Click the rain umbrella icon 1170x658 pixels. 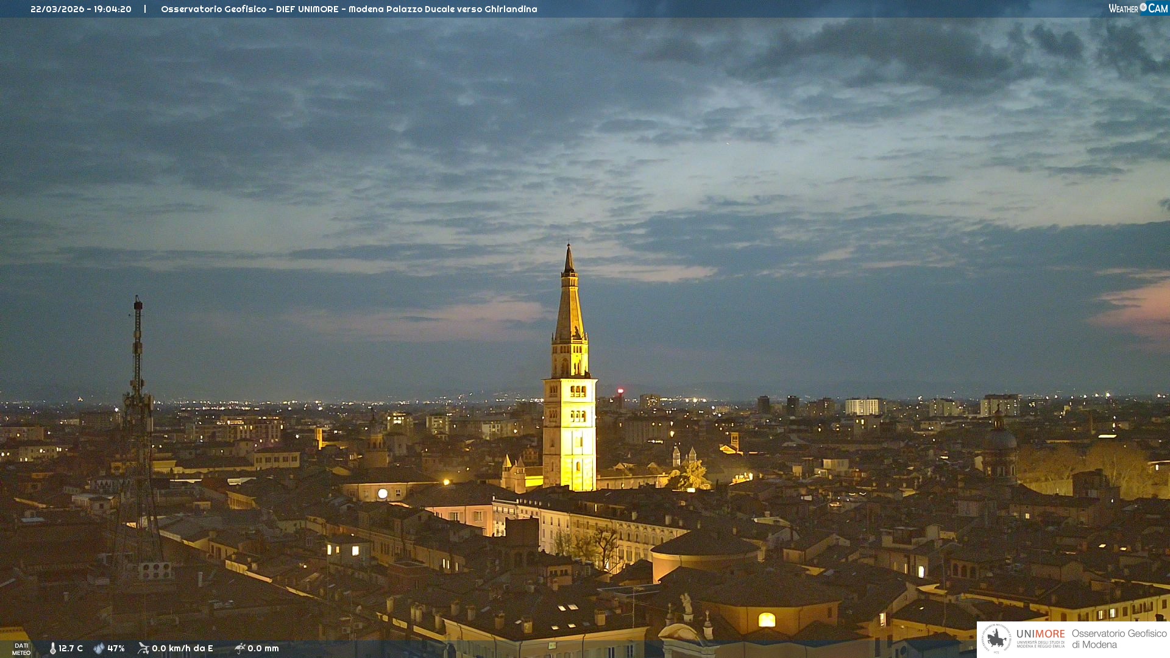[239, 648]
